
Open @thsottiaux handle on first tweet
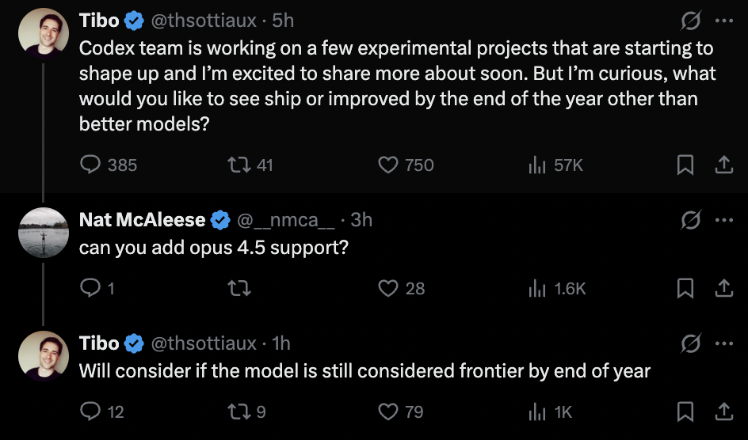[204, 20]
